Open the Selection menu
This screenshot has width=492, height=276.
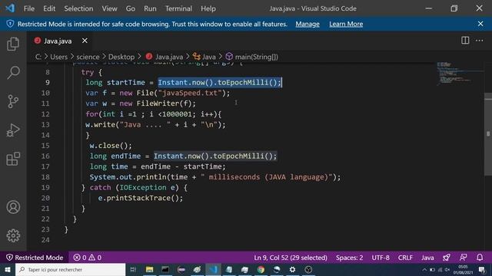pyautogui.click(x=78, y=8)
